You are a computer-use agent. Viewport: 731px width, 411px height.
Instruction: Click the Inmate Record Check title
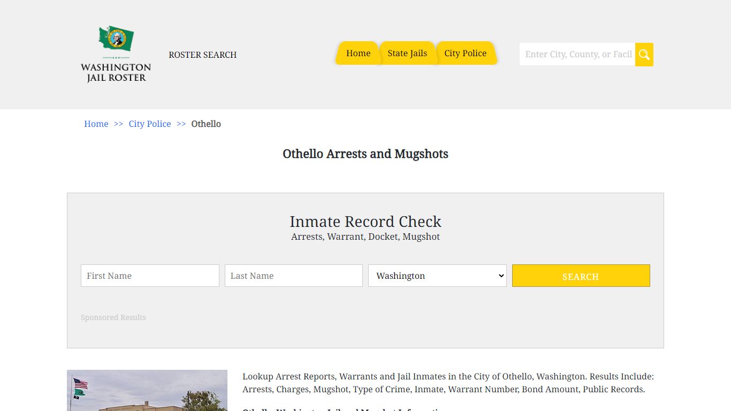pyautogui.click(x=365, y=222)
